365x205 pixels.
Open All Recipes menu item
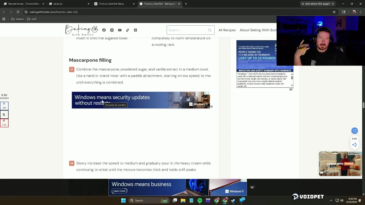tap(227, 30)
